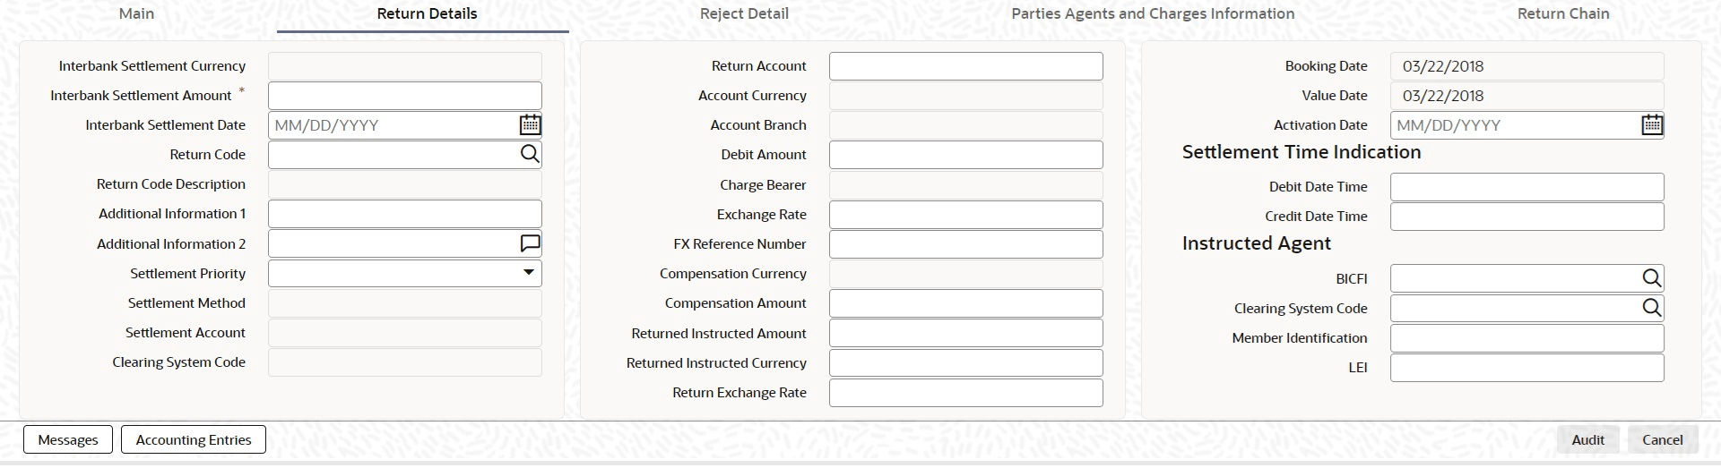Screen dimensions: 1721x468
Task: Search the BICFI lookup icon
Action: pyautogui.click(x=1652, y=278)
